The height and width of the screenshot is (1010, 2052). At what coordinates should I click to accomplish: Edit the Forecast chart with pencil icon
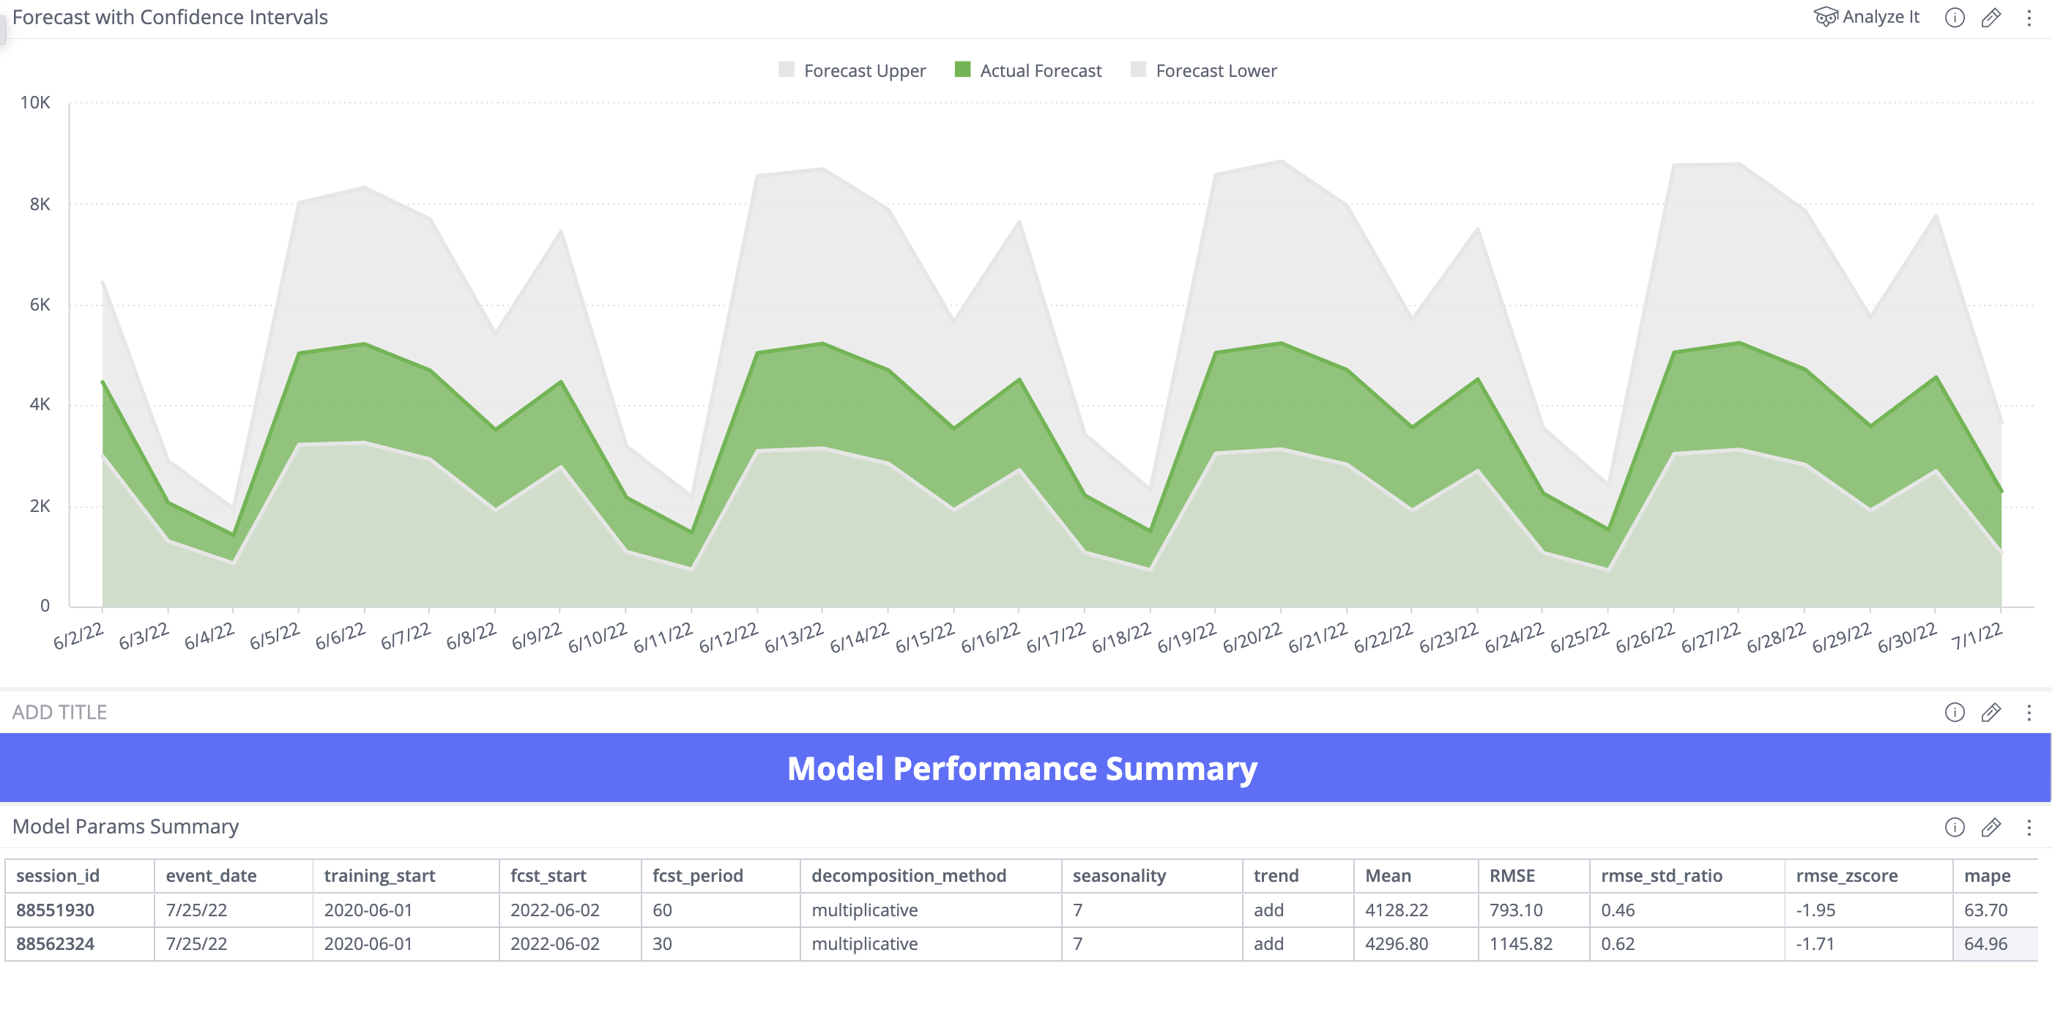tap(1990, 18)
